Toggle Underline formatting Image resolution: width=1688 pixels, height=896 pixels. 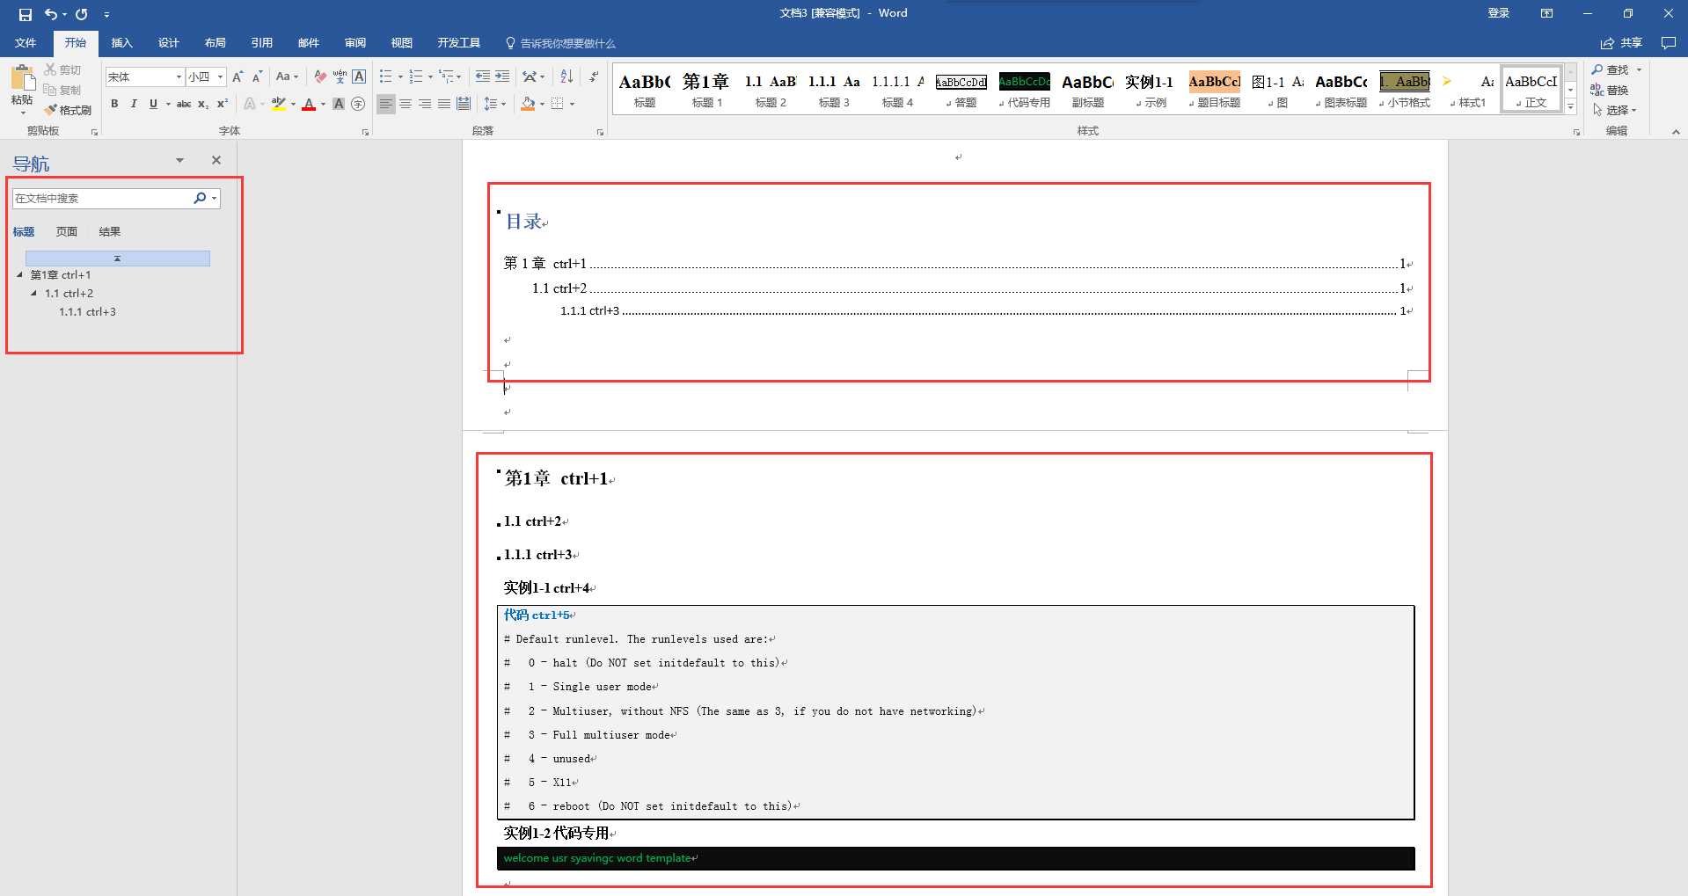coord(153,104)
